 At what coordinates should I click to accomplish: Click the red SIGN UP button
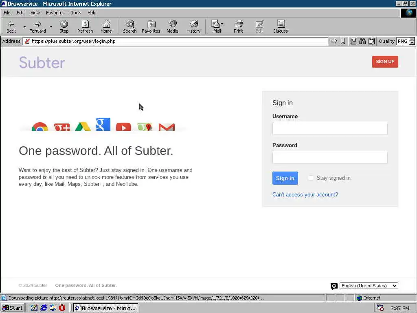pyautogui.click(x=385, y=62)
